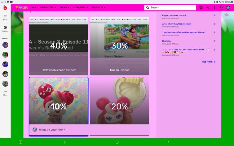Viewport: 234px width, 146px height.
Task: Open post 'After when they transformed'
Action: [176, 24]
